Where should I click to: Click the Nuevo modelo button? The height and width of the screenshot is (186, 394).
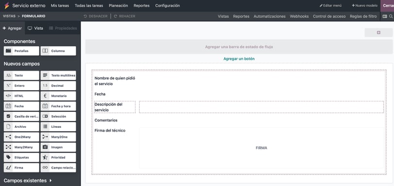point(364,5)
